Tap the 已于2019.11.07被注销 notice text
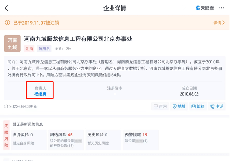Image resolution: width=234 pixels, height=161 pixels. tap(36, 23)
